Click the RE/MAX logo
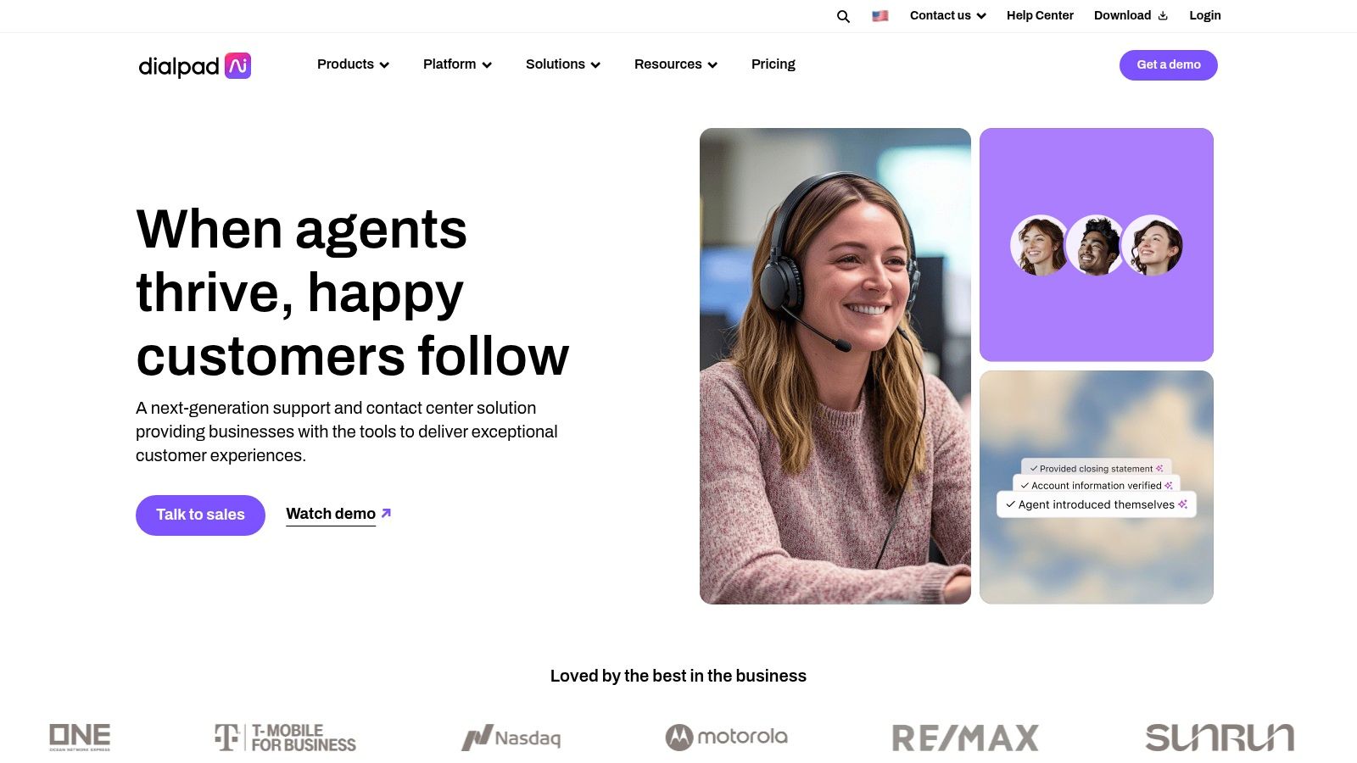This screenshot has height=763, width=1357. pos(965,738)
